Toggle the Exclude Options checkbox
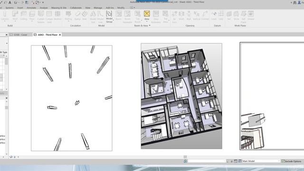The height and width of the screenshot is (171, 304). 283,161
